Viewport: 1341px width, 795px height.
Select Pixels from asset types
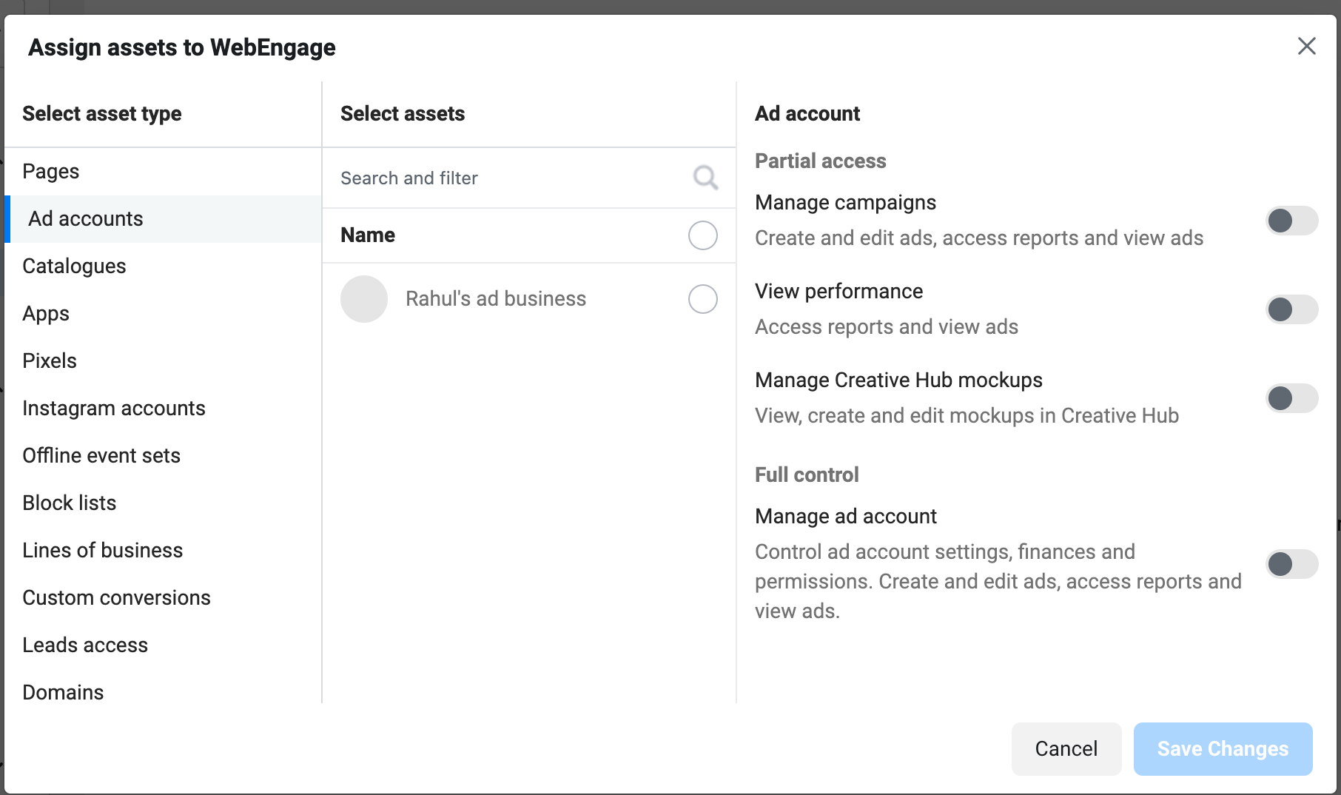tap(50, 361)
